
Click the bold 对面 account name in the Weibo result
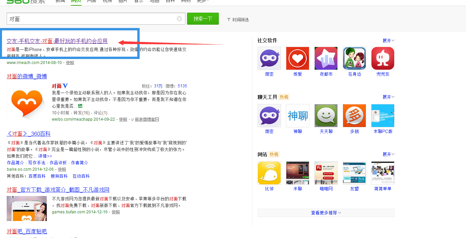(57, 86)
